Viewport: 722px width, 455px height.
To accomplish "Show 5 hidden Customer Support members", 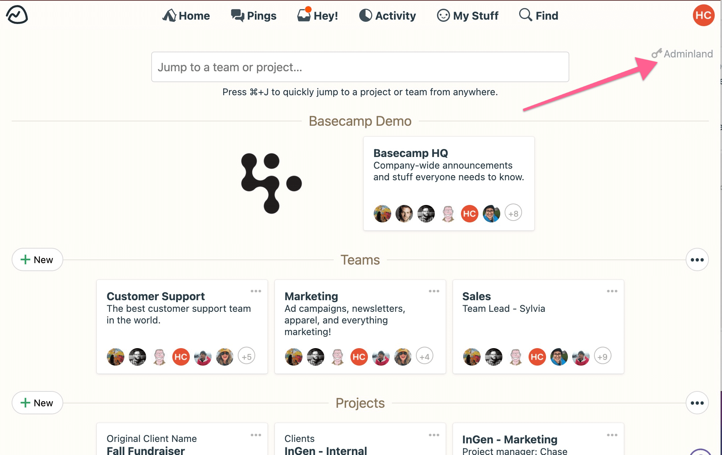I will tap(247, 357).
